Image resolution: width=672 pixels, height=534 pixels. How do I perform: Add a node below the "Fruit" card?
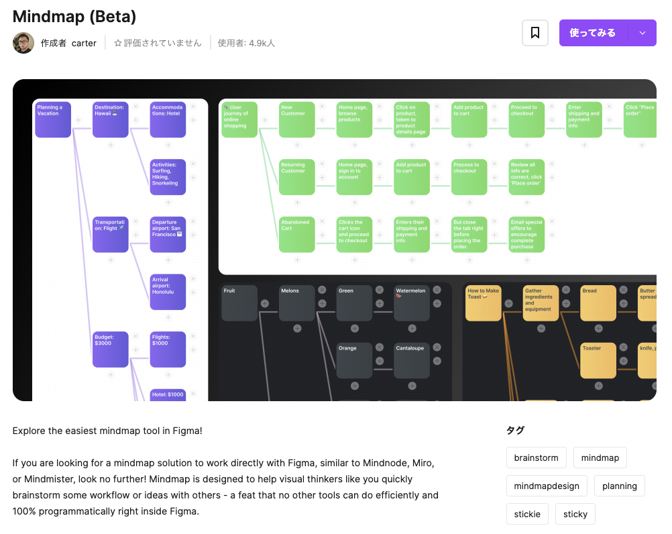265,304
